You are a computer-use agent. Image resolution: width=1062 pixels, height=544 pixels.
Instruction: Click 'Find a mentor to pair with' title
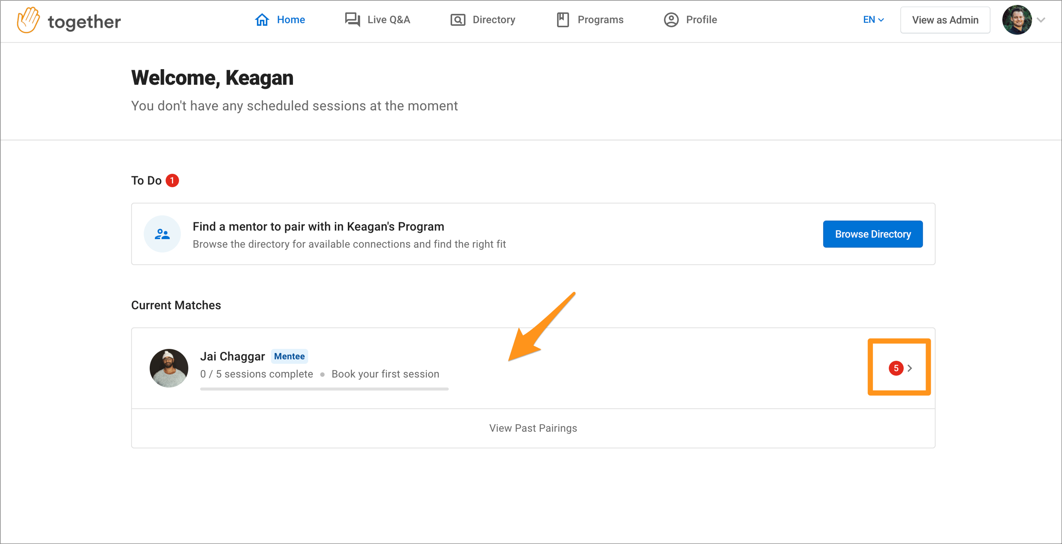pyautogui.click(x=318, y=227)
